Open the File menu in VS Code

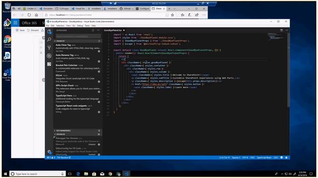48,26
